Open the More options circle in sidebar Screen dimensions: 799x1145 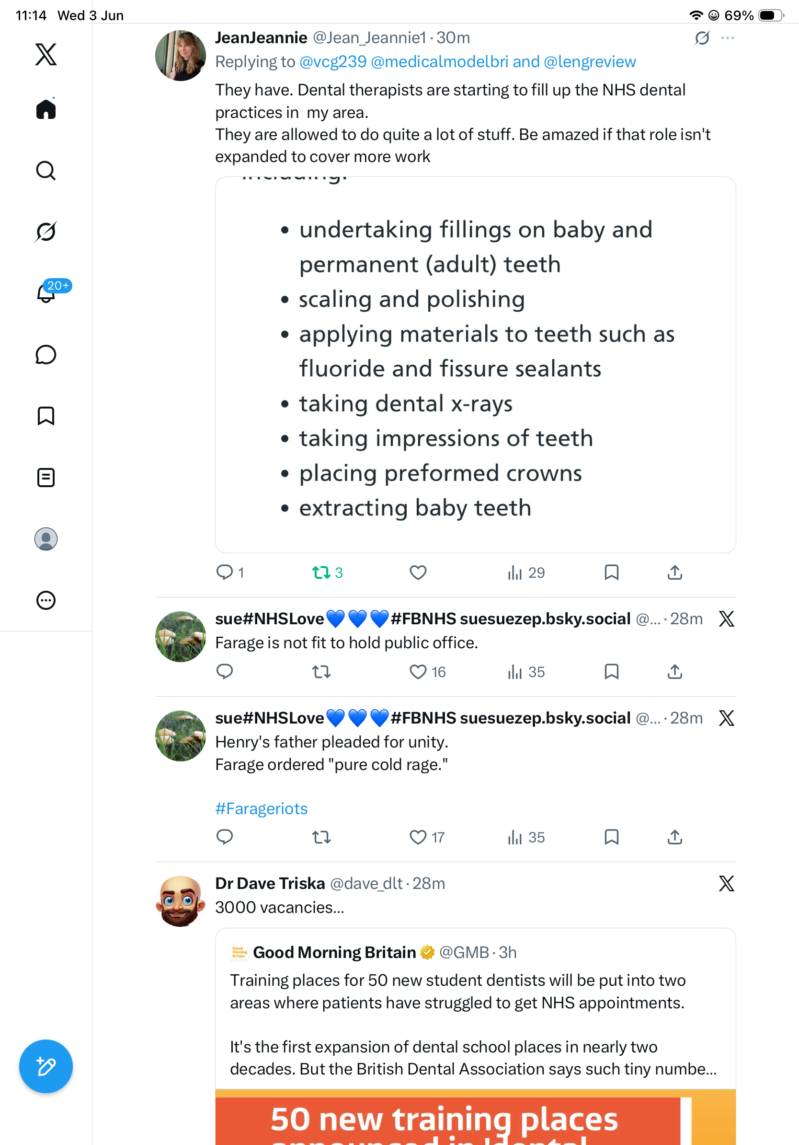(x=46, y=600)
